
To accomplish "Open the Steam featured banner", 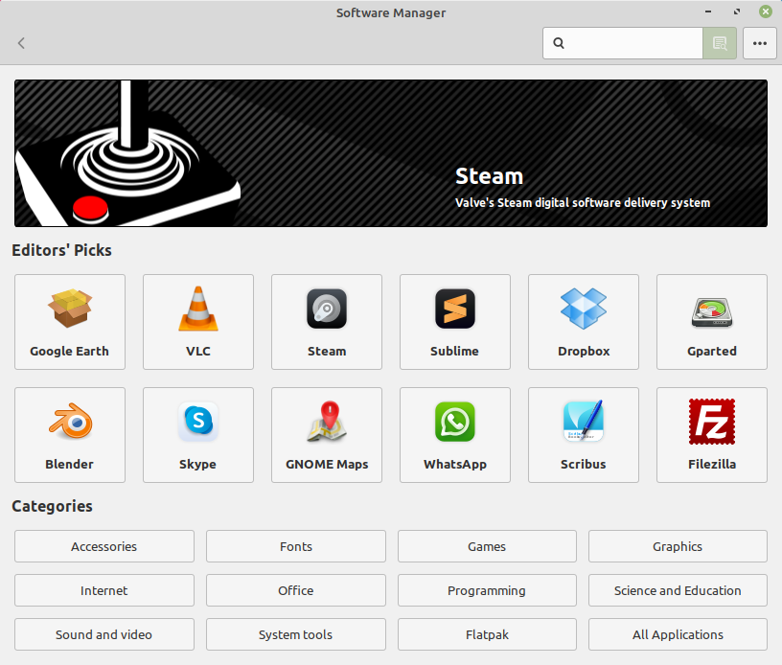I will click(x=391, y=153).
